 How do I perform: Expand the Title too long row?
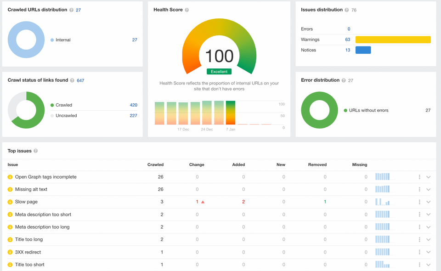click(429, 240)
